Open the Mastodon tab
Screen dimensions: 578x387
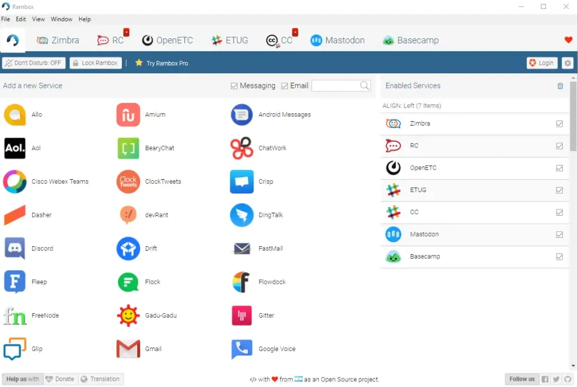pyautogui.click(x=338, y=40)
